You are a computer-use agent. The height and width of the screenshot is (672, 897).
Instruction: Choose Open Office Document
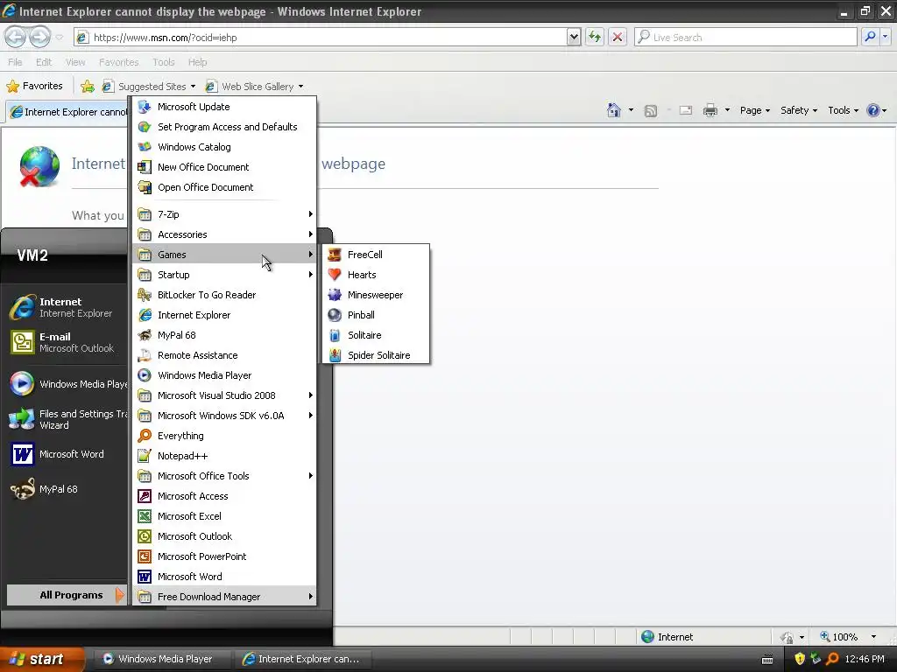tap(224, 187)
